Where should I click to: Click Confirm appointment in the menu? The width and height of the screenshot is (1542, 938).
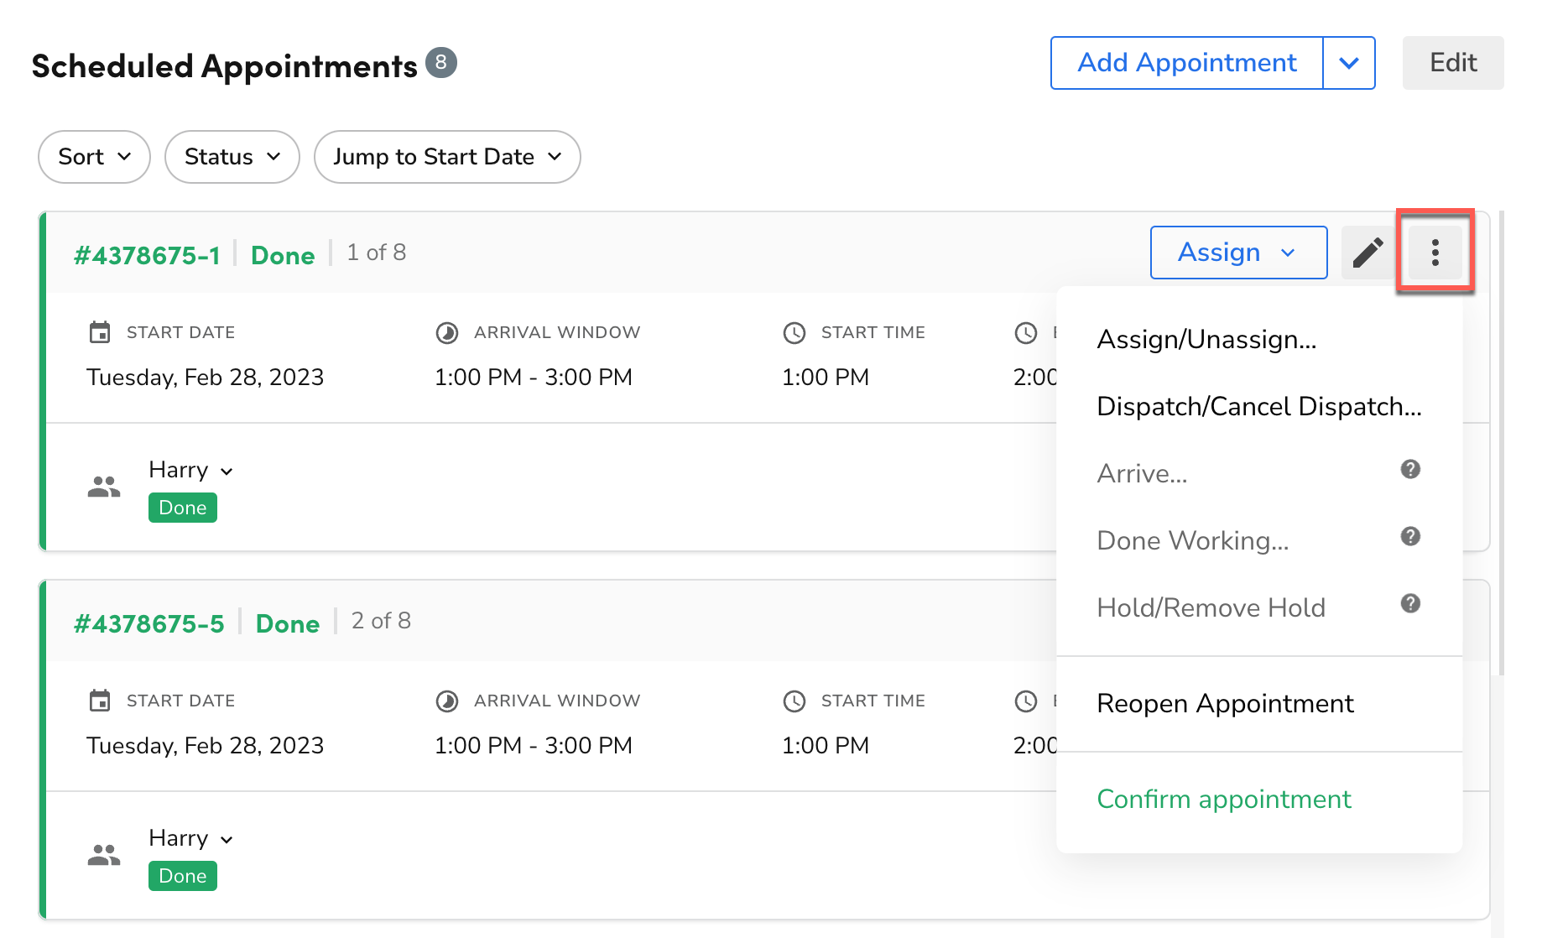pyautogui.click(x=1224, y=800)
